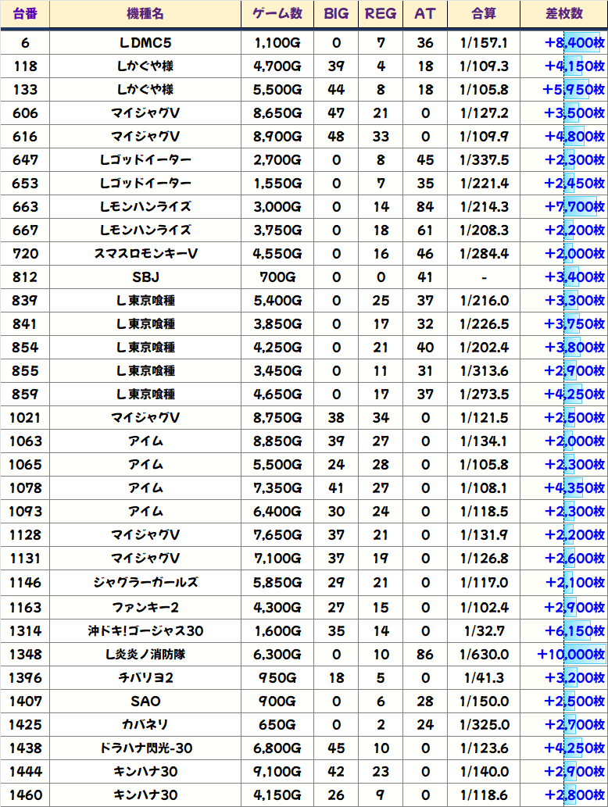Select the L炎炎ノ消防隊 machine name
The width and height of the screenshot is (608, 807).
point(145,654)
